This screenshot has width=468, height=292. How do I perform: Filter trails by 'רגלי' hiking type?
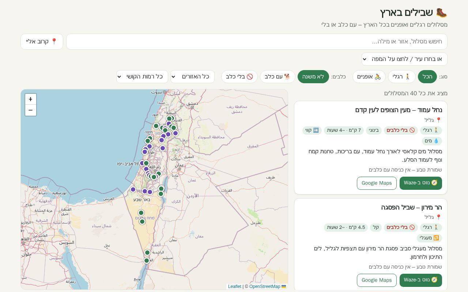point(402,77)
